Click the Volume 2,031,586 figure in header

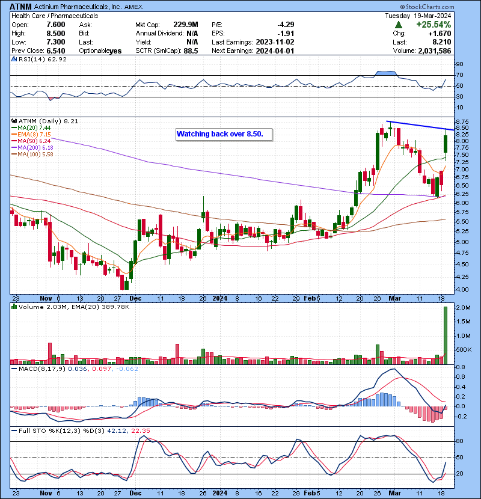(x=434, y=51)
